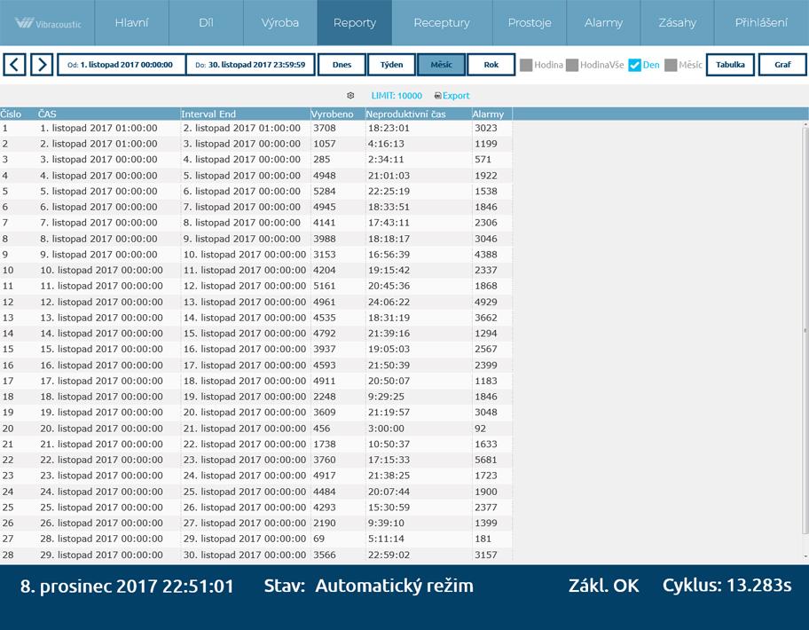Open the Do end date picker

click(x=250, y=65)
